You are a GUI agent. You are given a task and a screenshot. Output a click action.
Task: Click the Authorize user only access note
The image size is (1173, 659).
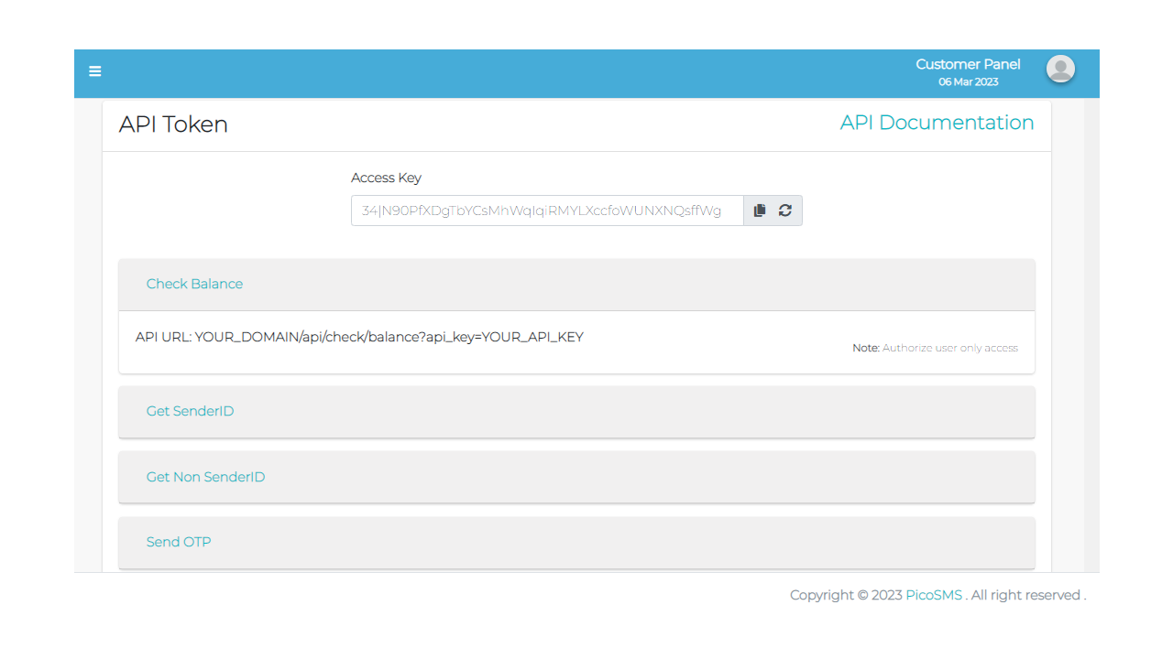pyautogui.click(x=935, y=348)
